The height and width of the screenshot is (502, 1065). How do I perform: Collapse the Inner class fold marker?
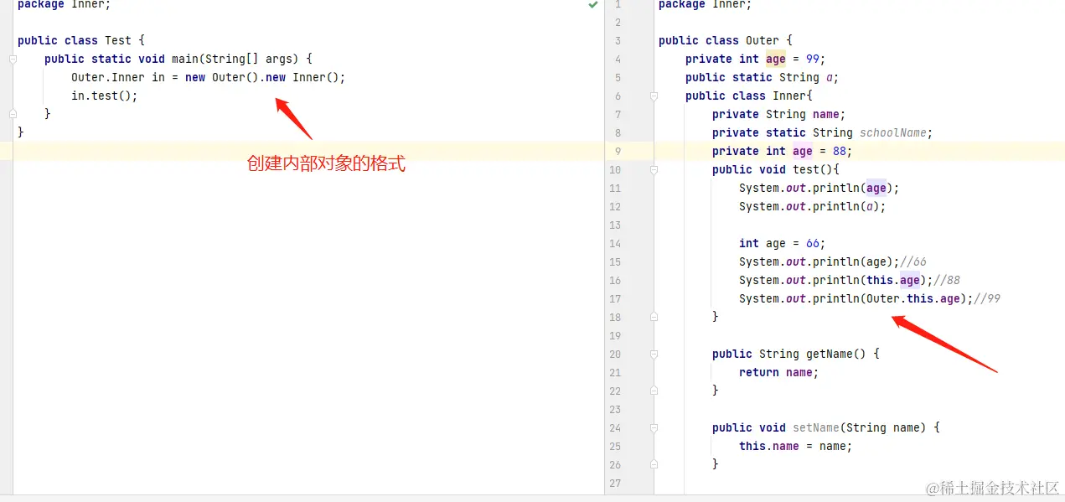(x=654, y=96)
